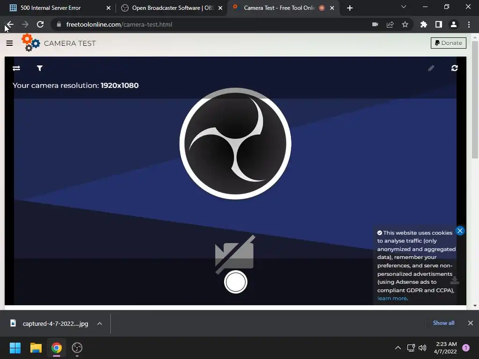
Task: Dismiss the cookie notice with the blue X
Action: [460, 230]
